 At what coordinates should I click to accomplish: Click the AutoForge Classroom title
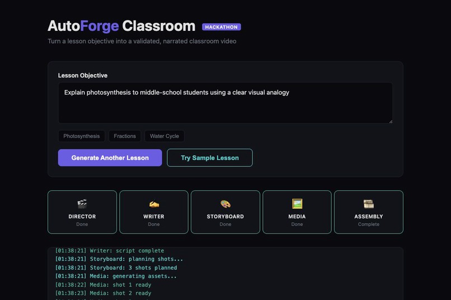tap(121, 26)
